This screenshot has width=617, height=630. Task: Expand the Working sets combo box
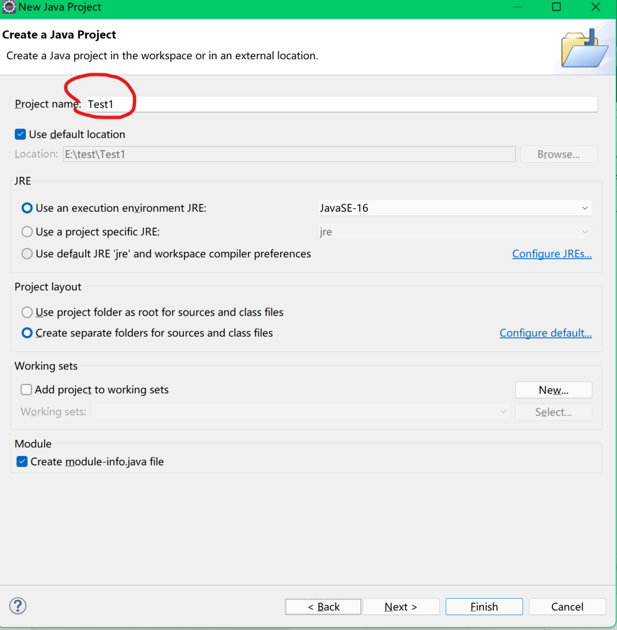click(301, 412)
